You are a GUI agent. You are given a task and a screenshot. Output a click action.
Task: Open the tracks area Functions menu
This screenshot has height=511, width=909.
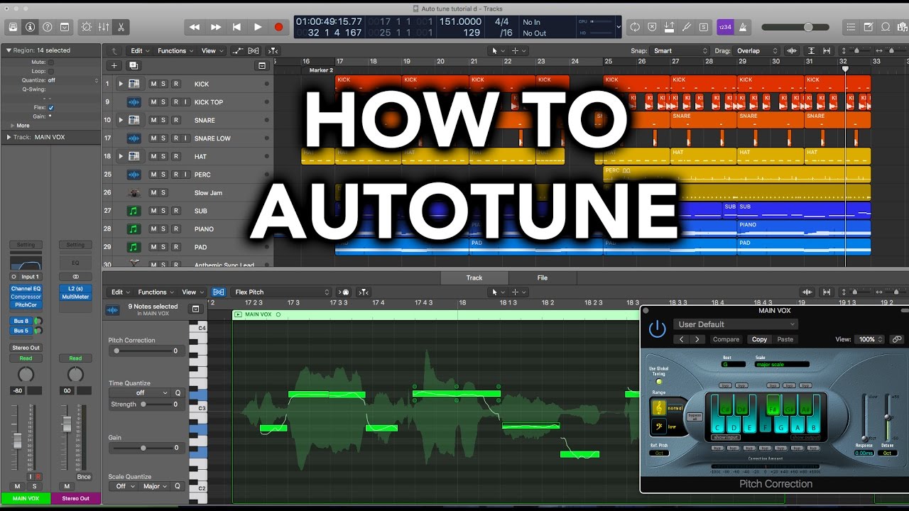pos(175,51)
